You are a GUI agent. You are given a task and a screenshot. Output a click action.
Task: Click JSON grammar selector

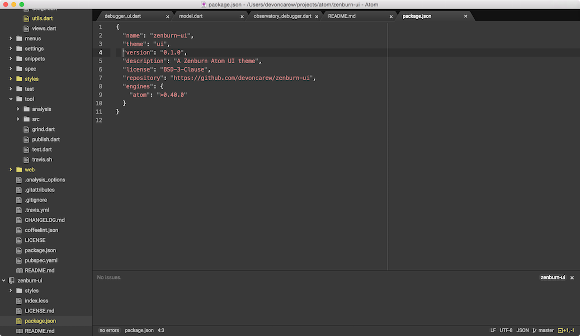click(522, 330)
